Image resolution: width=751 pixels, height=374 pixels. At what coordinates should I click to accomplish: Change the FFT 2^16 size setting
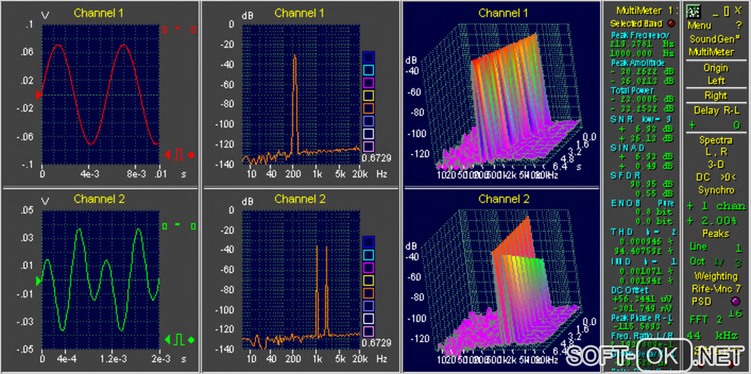tap(716, 317)
